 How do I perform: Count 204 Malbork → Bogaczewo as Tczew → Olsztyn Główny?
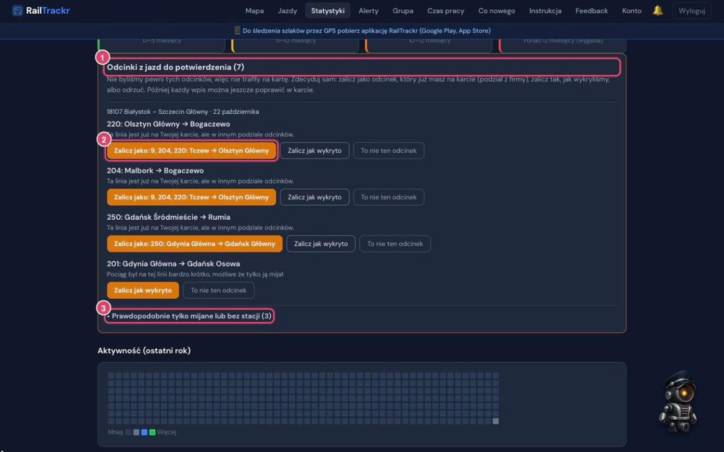pyautogui.click(x=191, y=197)
